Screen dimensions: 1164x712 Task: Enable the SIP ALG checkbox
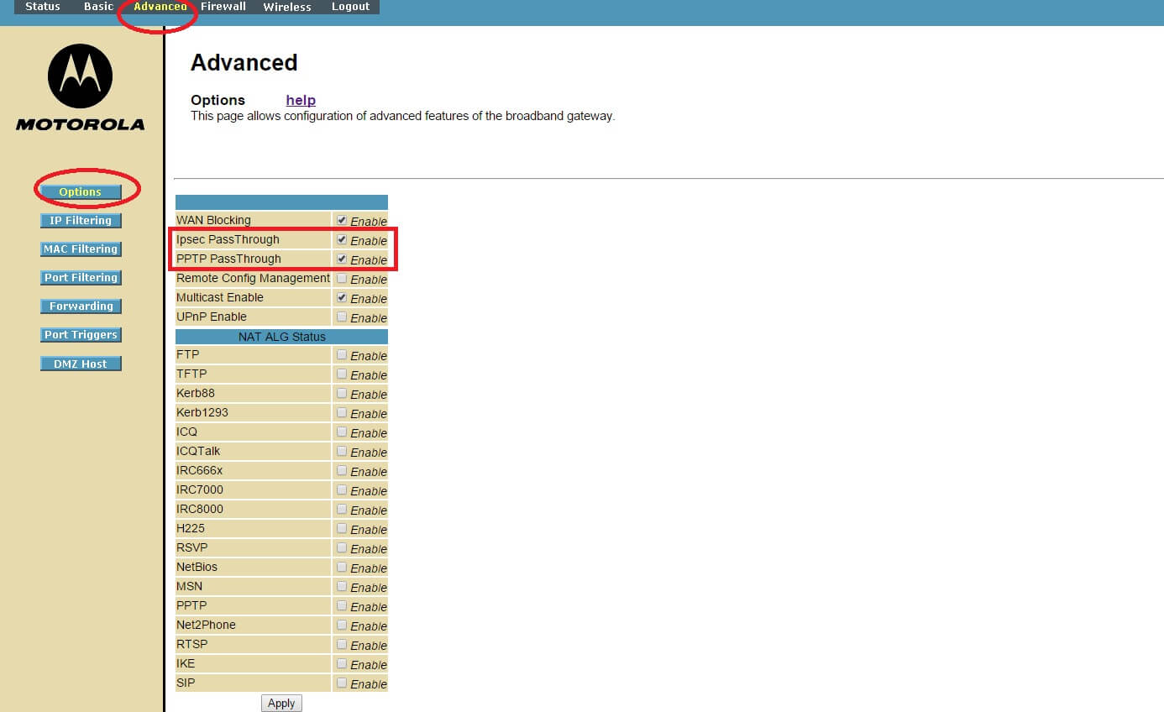pyautogui.click(x=342, y=683)
